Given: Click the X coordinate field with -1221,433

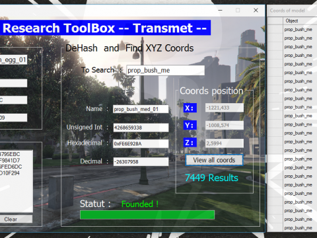Looking at the screenshot, I should pos(225,108).
